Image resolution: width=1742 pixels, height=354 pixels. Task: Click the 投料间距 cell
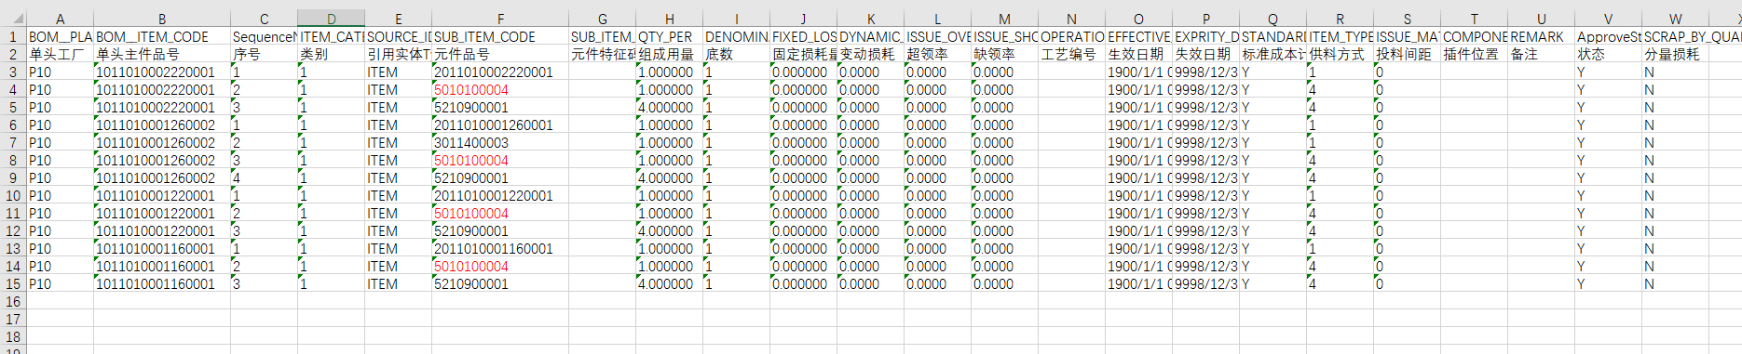(1407, 54)
